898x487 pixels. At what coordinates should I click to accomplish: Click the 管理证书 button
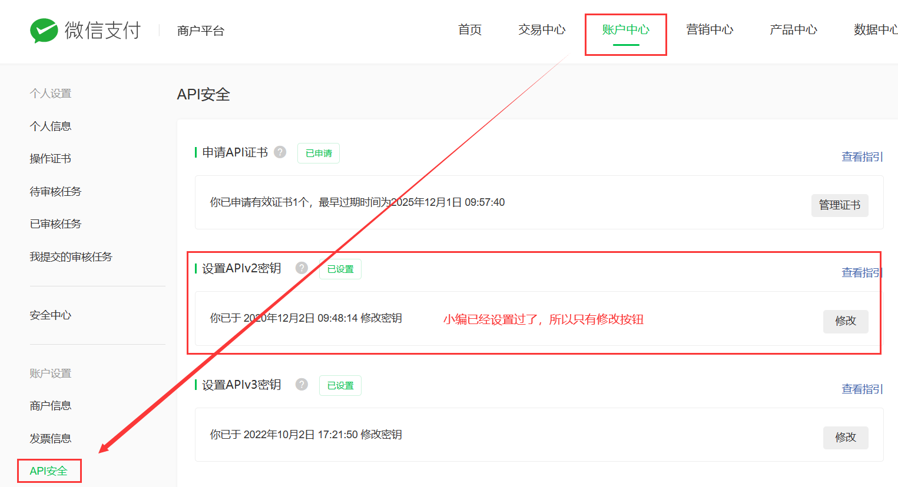click(839, 205)
